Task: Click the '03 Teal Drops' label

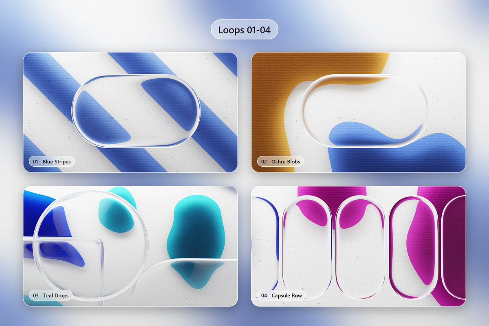Action: point(51,295)
